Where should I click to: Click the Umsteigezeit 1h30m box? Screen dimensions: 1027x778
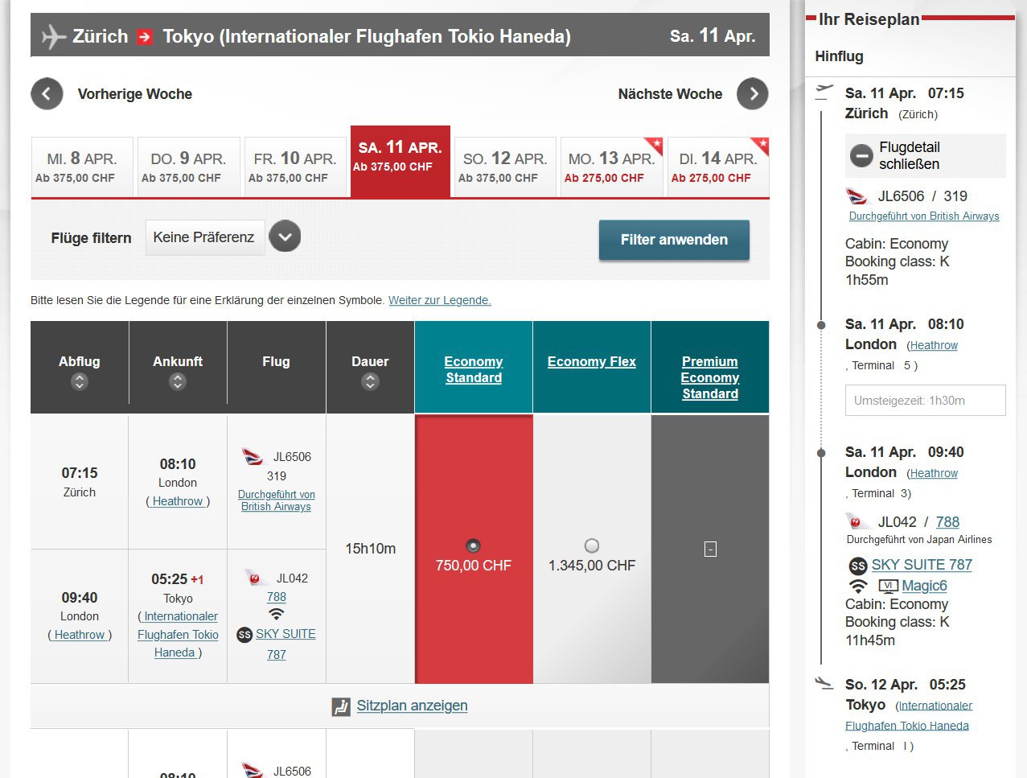[x=926, y=401]
